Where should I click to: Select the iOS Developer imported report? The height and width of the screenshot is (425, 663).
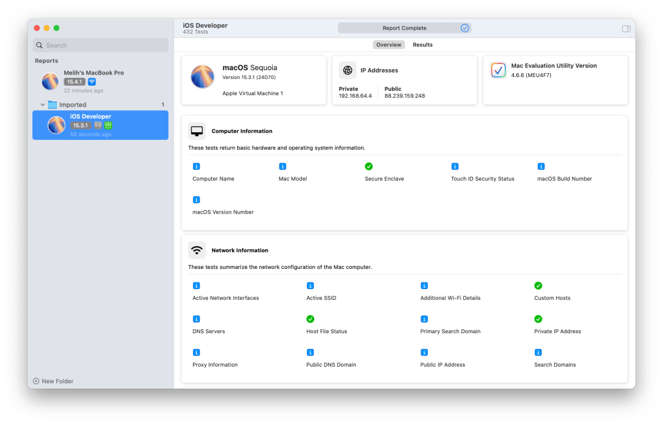(100, 125)
